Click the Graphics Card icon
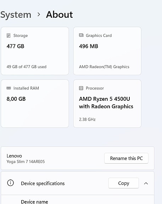This screenshot has height=204, width=162. coord(81,35)
